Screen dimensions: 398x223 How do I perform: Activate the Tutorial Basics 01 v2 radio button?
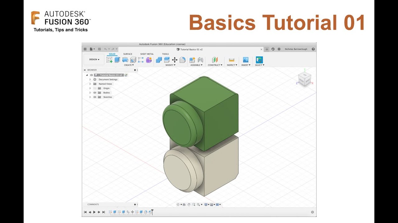pos(126,75)
